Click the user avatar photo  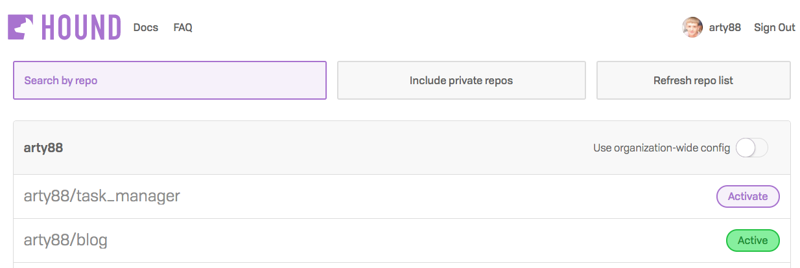(x=692, y=27)
